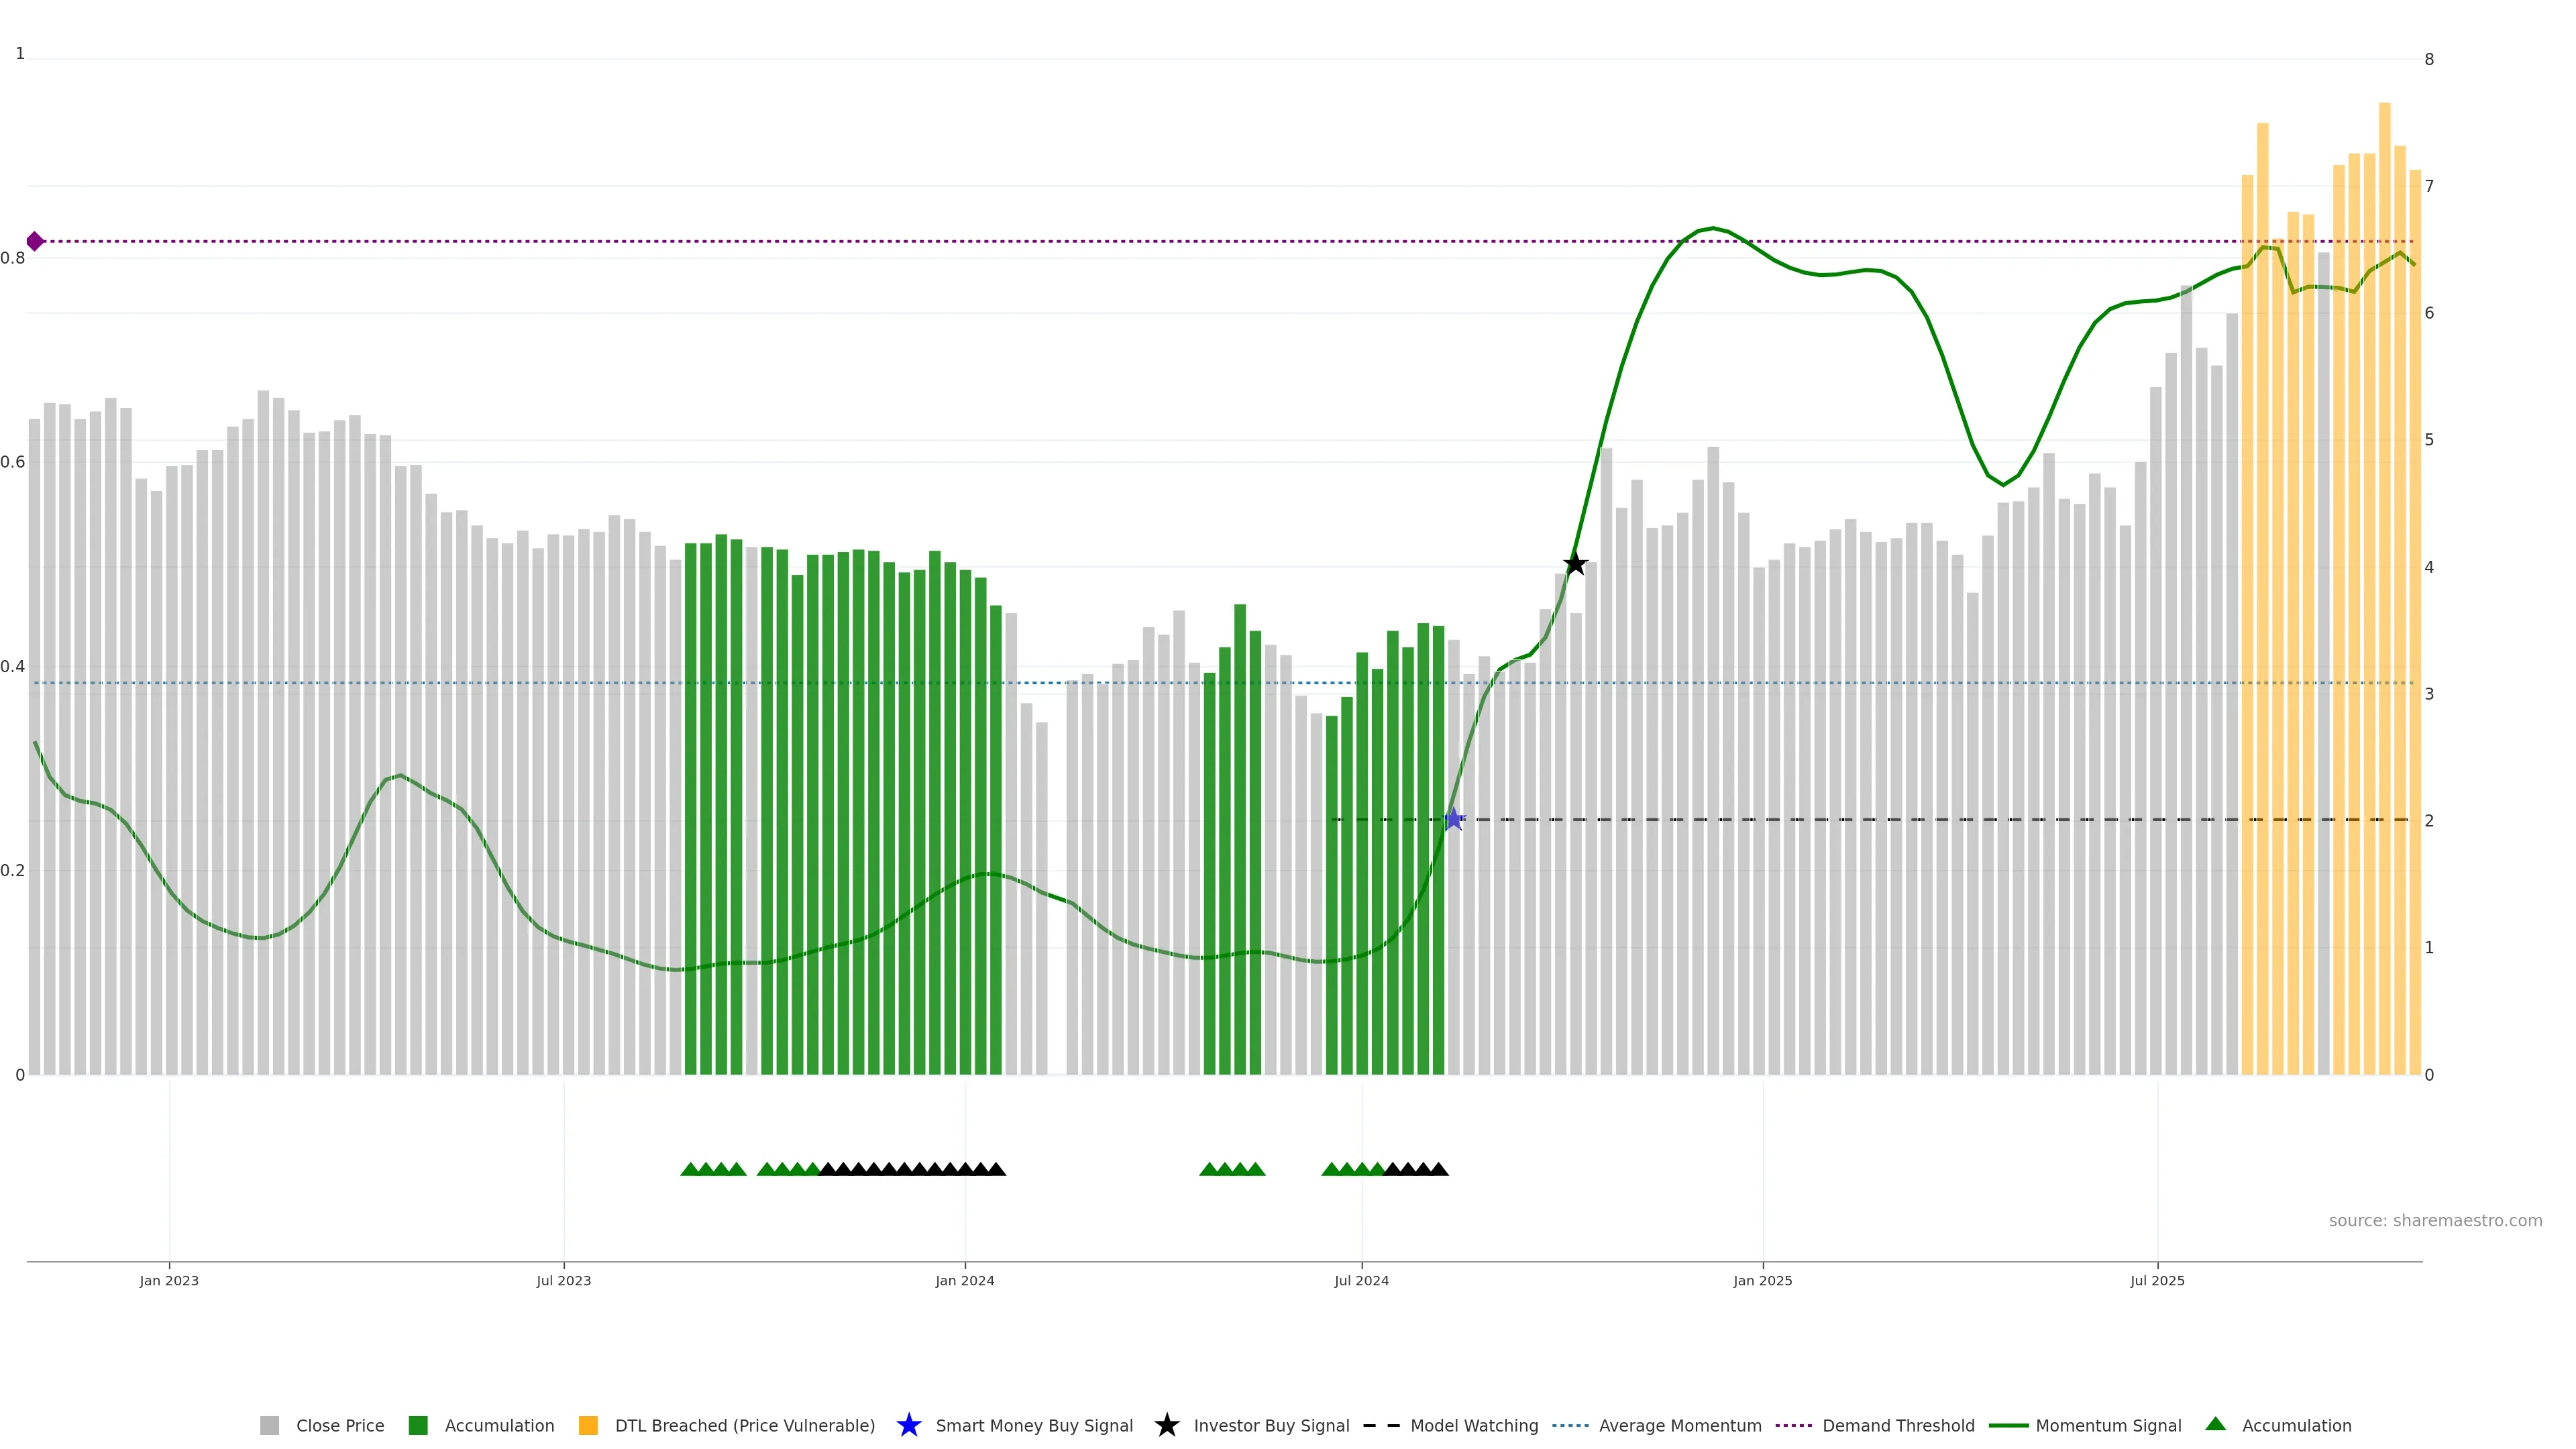Click the gray Close Price legend swatch
The width and height of the screenshot is (2576, 1449).
click(x=269, y=1425)
